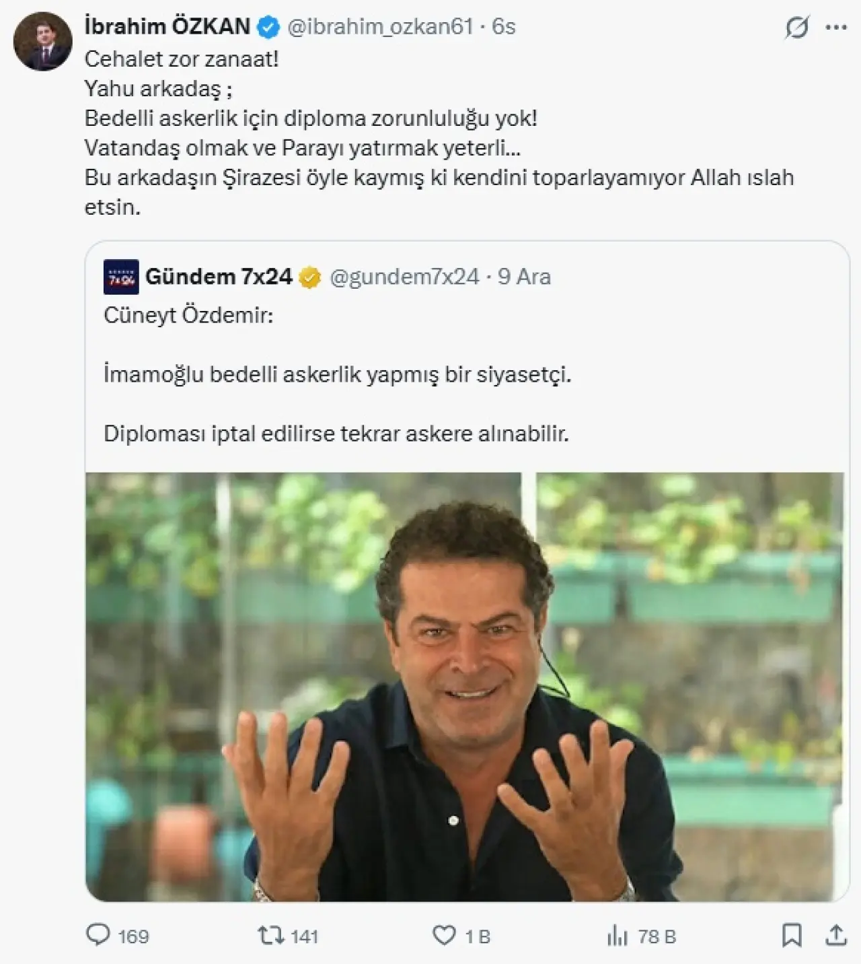Like the tweet with heart icon
Screen dimensions: 861x964
tap(444, 935)
